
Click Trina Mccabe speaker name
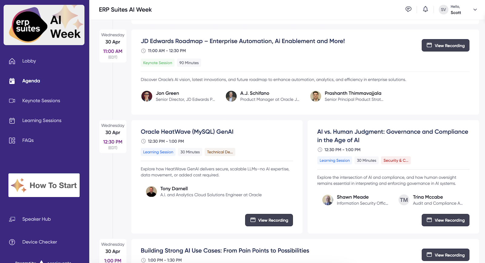[x=428, y=197]
